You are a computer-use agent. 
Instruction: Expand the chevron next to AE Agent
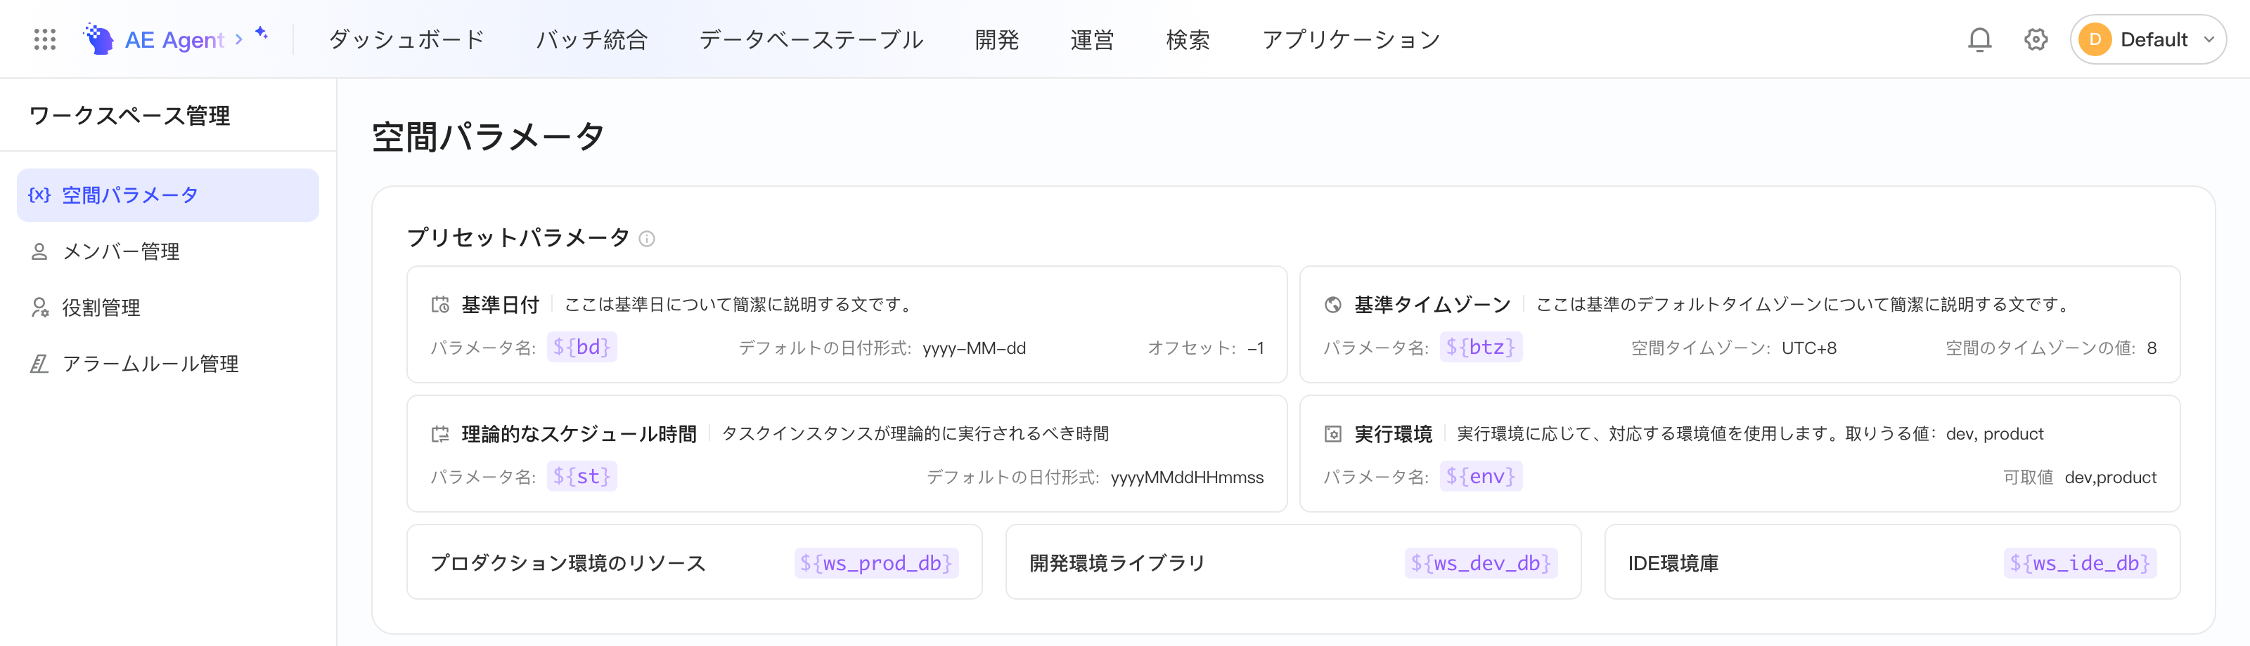click(x=238, y=40)
